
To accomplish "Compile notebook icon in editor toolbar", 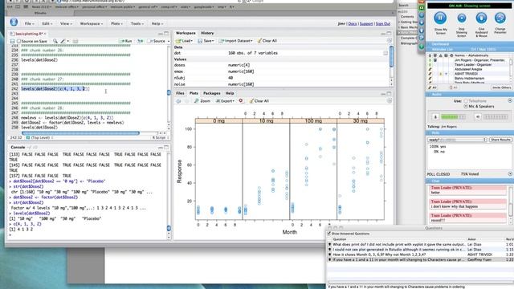I will (x=75, y=41).
